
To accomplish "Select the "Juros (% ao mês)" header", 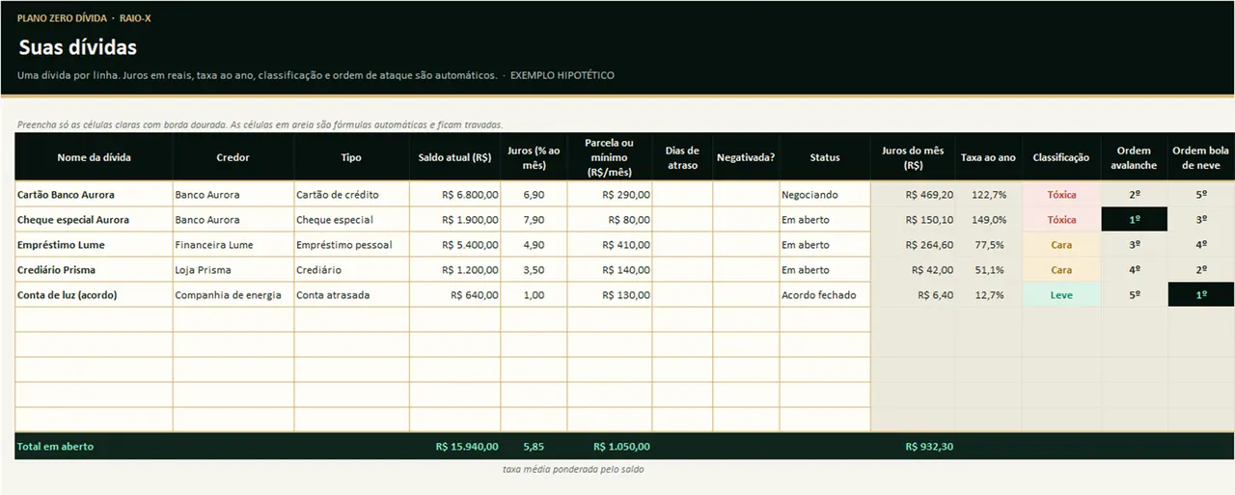I will click(535, 157).
